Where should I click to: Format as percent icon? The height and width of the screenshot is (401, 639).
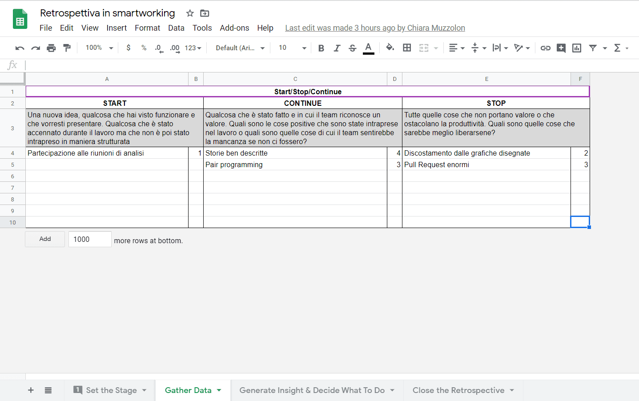tap(144, 48)
